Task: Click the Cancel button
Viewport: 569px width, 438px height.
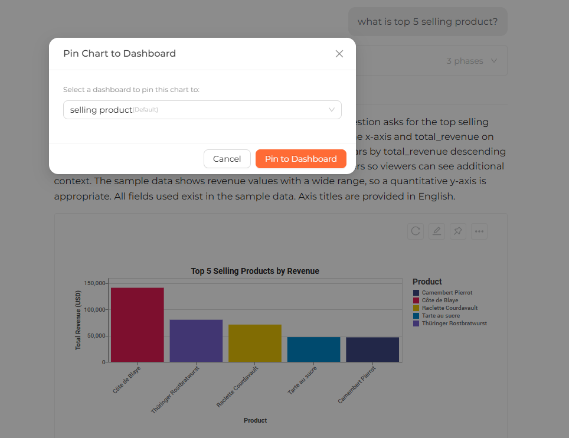Action: coord(227,159)
